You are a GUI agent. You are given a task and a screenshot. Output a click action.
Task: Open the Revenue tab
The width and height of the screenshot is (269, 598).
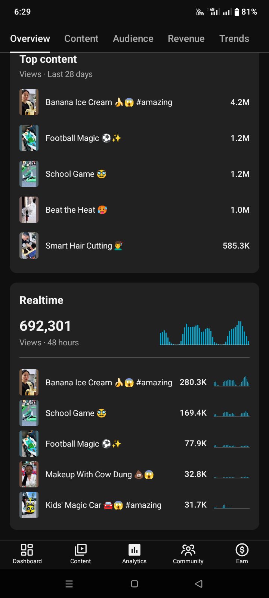[186, 38]
